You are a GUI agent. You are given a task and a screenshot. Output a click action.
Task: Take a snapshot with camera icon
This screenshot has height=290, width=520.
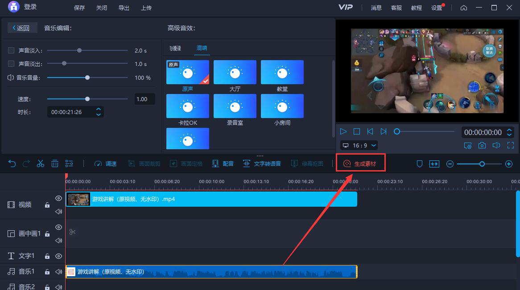[x=482, y=145]
